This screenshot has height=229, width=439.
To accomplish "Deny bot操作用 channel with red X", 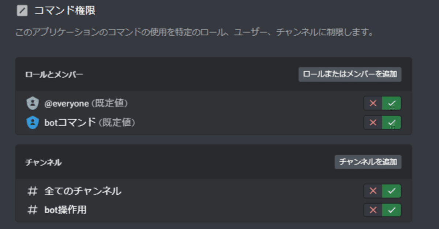I will click(x=373, y=210).
